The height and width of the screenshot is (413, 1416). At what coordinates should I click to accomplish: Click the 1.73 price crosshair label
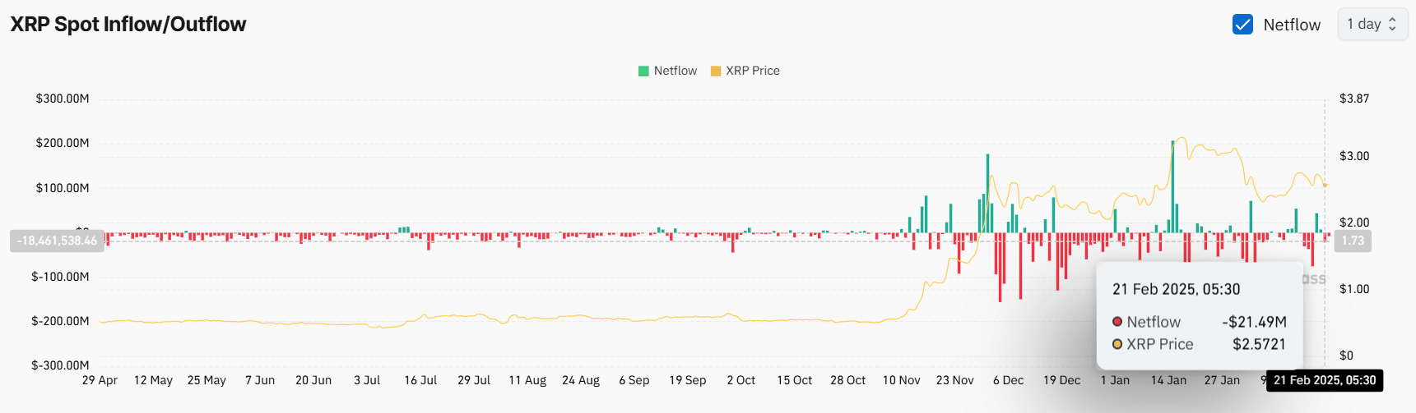tap(1353, 241)
